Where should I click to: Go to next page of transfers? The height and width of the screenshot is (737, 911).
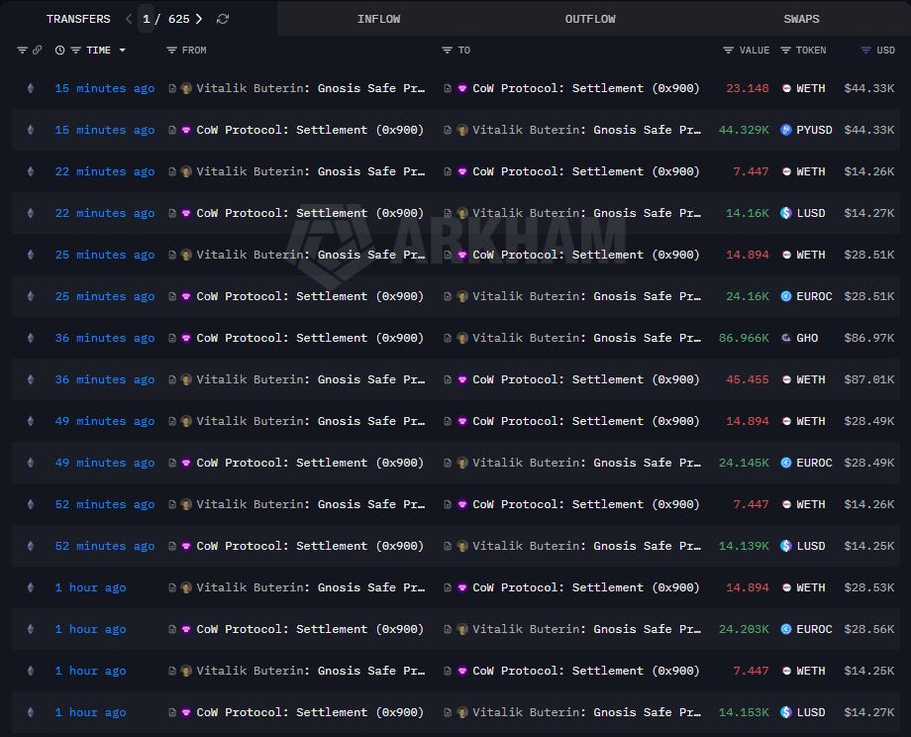[x=199, y=19]
